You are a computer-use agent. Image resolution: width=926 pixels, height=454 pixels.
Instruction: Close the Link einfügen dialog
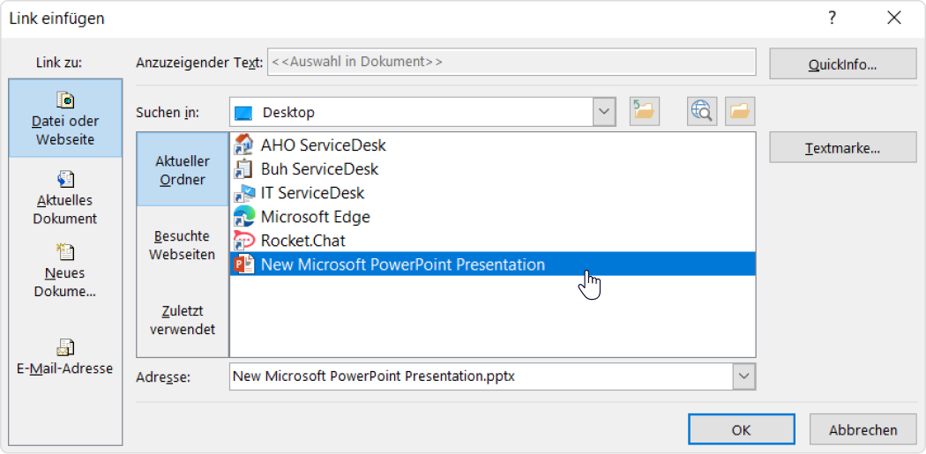point(894,19)
